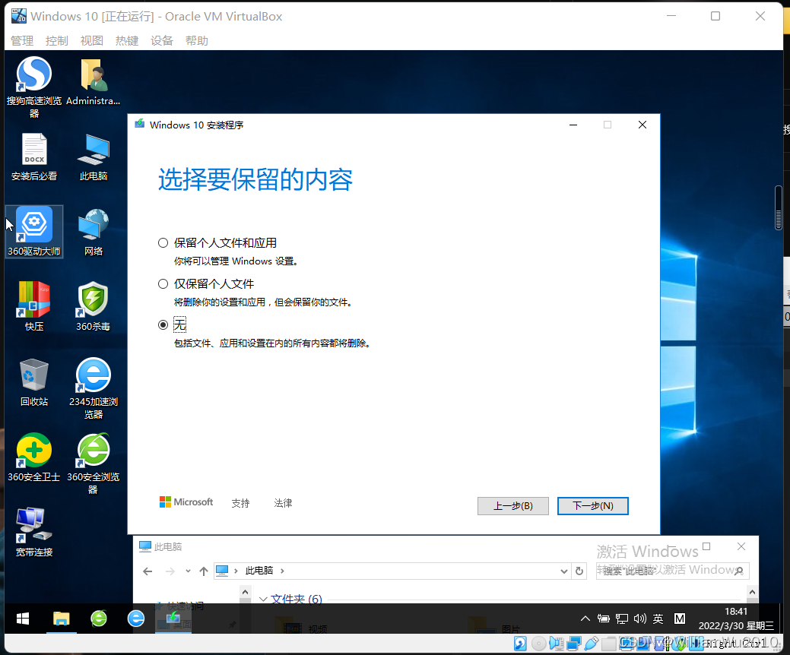Click scroll-up arrow of Explorer navigation pane
790x655 pixels.
[x=245, y=592]
